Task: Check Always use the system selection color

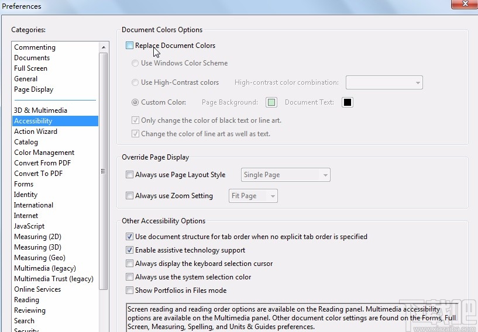Action: [x=129, y=277]
